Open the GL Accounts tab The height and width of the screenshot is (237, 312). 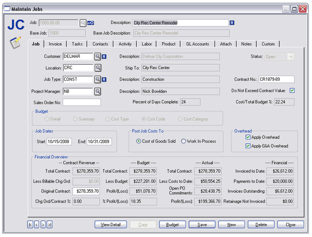point(197,44)
